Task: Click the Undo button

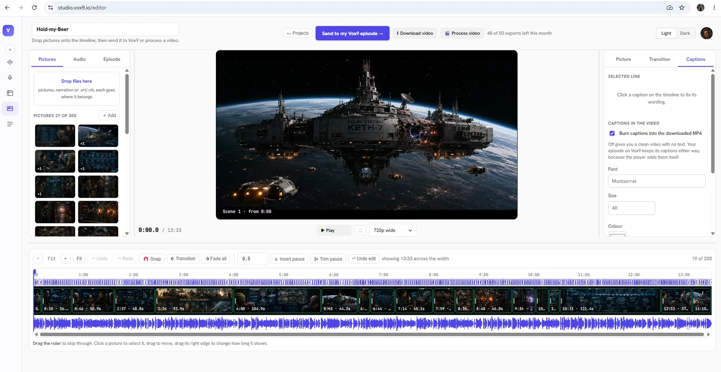Action: 100,259
